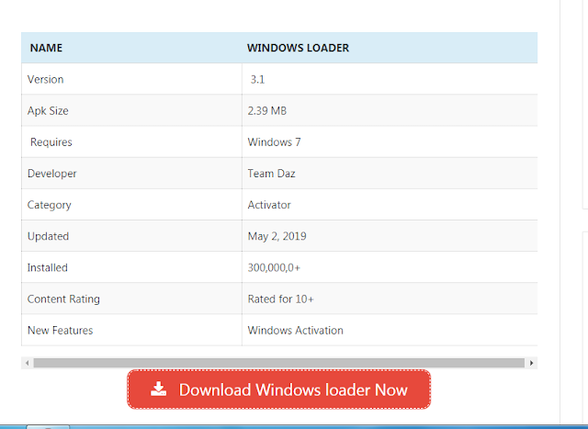Click the May 2, 2019 date

click(277, 236)
